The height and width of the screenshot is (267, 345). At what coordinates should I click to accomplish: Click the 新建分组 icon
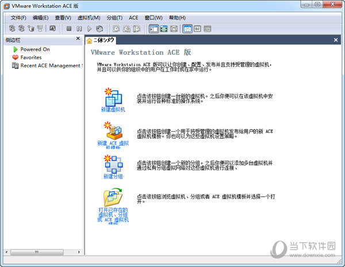pyautogui.click(x=113, y=164)
